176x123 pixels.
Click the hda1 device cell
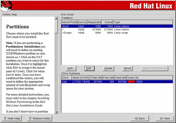coord(81,26)
